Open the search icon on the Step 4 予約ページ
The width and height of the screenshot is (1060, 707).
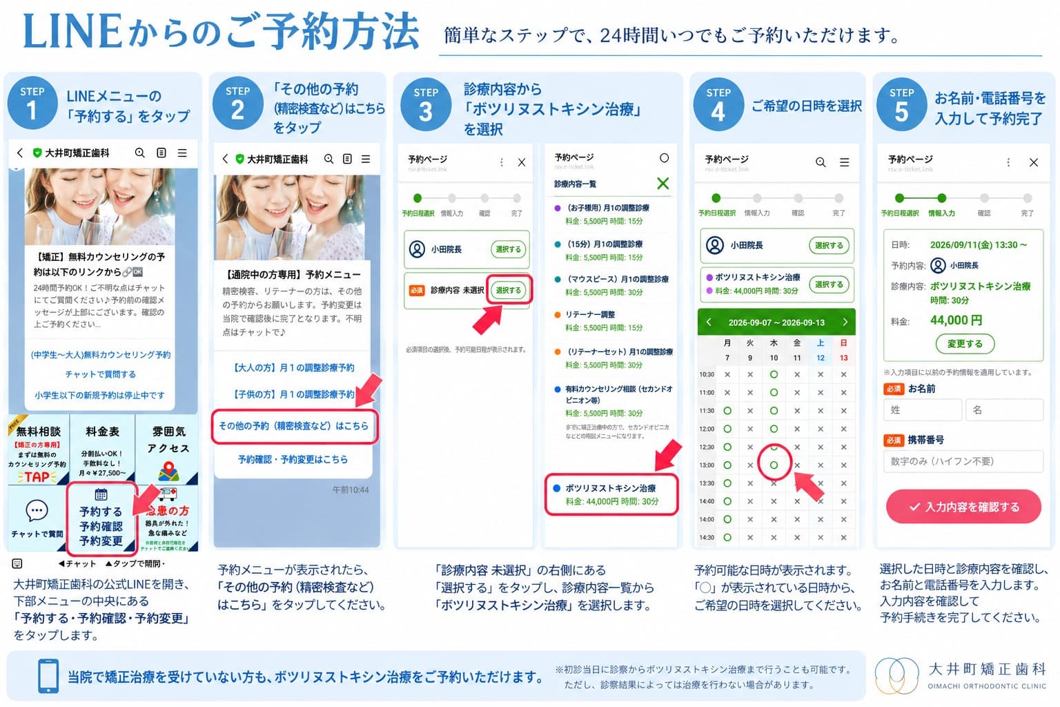821,162
